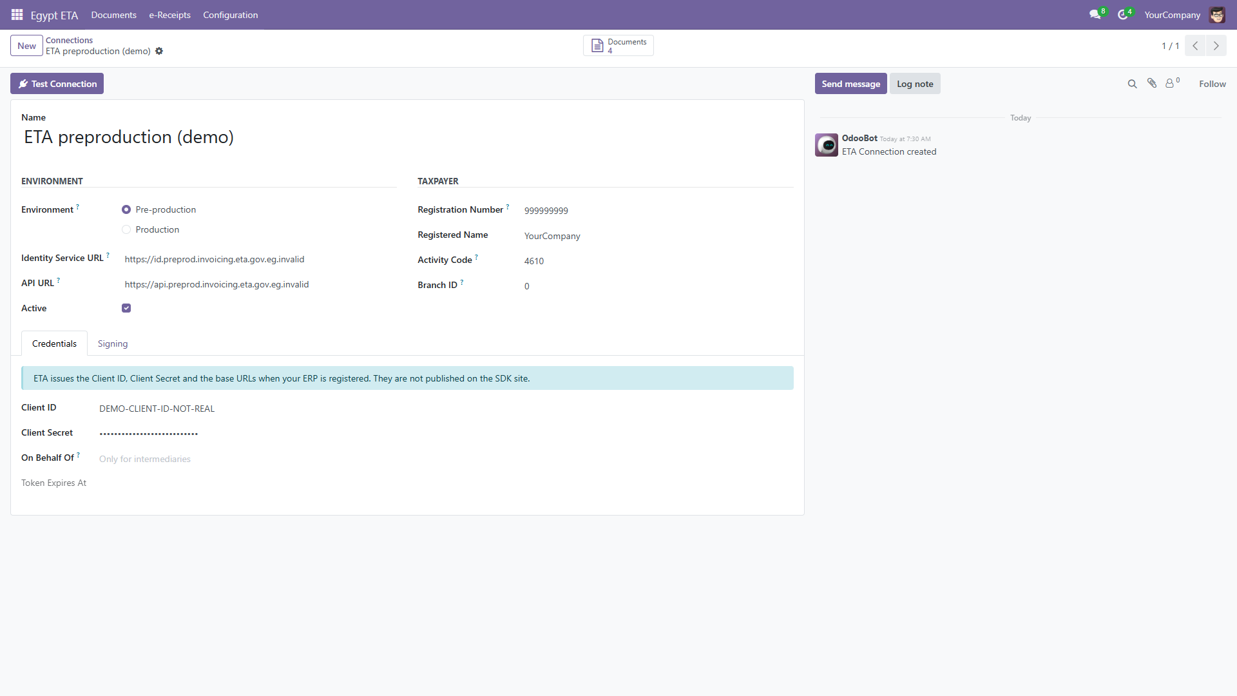The height and width of the screenshot is (696, 1237).
Task: Toggle the Active checkbox
Action: pos(126,308)
